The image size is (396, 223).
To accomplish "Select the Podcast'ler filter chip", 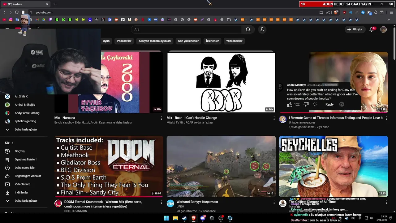I will (124, 41).
